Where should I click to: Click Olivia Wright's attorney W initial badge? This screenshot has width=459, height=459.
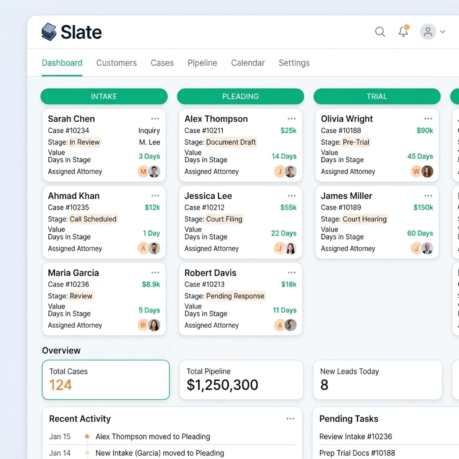click(x=416, y=172)
